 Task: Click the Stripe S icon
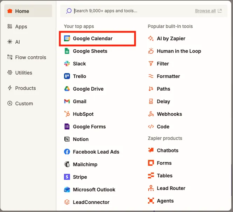(67, 177)
